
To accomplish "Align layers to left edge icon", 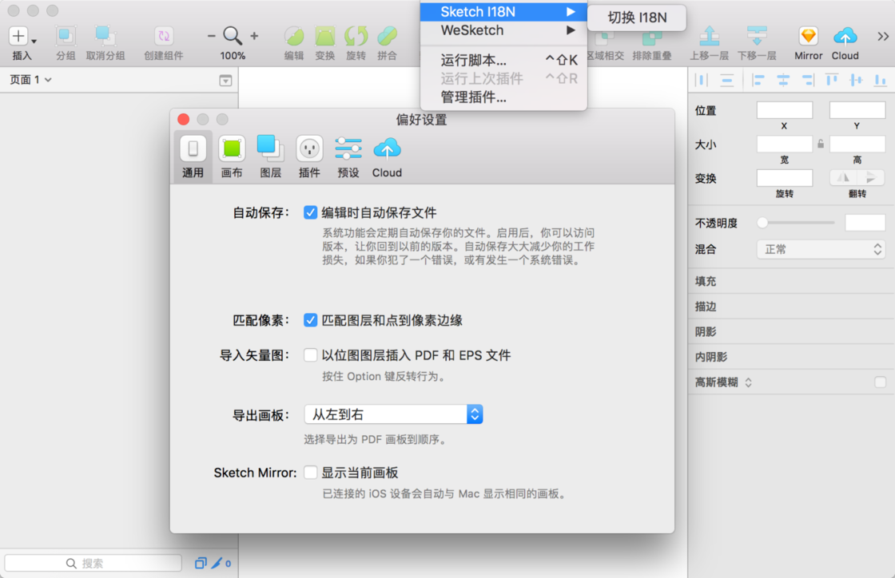I will pos(758,81).
